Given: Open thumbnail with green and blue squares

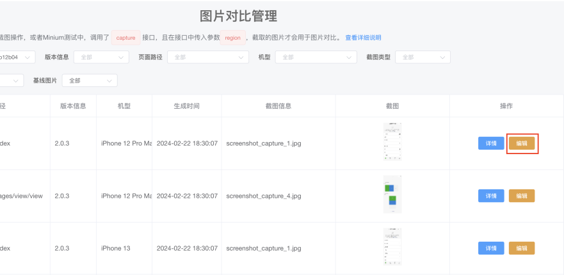Looking at the screenshot, I should coord(392,194).
